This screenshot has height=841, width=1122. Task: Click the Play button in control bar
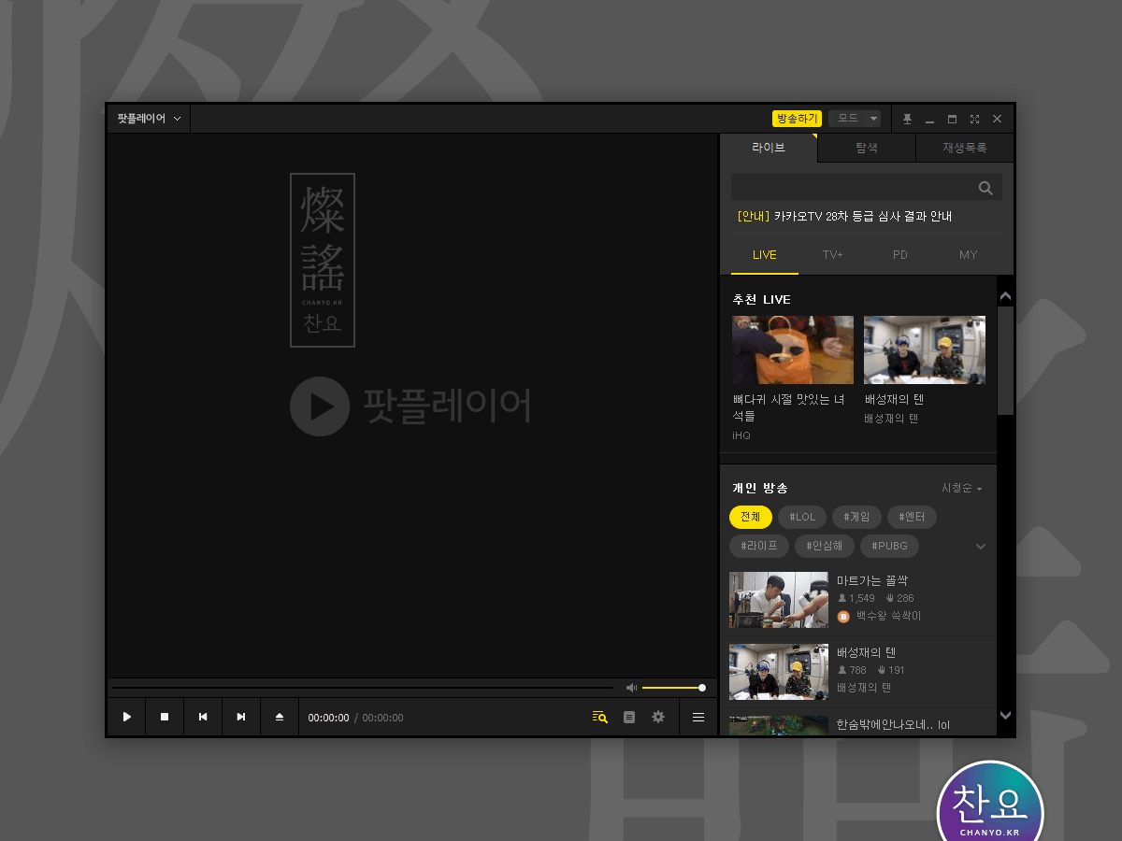pos(126,717)
